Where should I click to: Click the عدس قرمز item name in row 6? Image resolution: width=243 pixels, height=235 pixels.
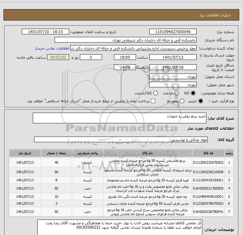148,204
